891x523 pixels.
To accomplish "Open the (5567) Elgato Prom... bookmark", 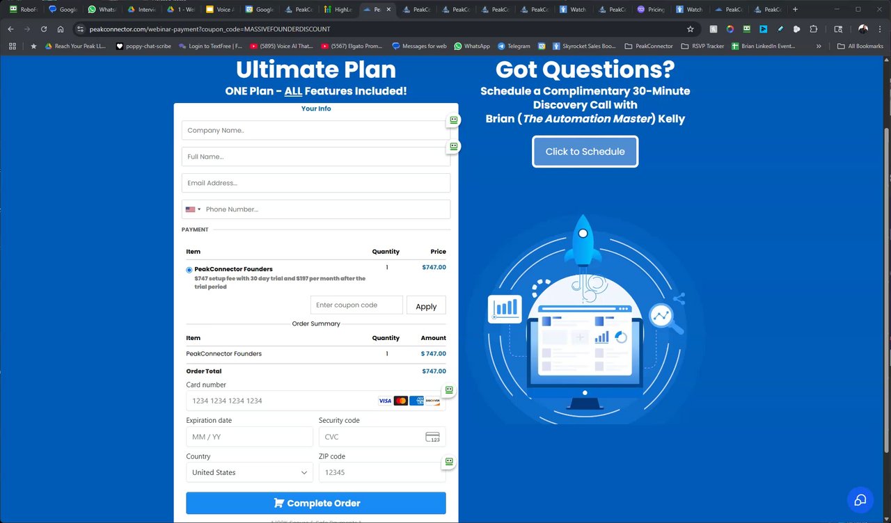I will click(x=352, y=46).
